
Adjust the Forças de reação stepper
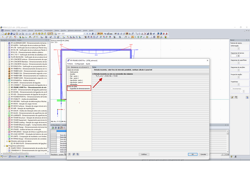pyautogui.click(x=238, y=77)
